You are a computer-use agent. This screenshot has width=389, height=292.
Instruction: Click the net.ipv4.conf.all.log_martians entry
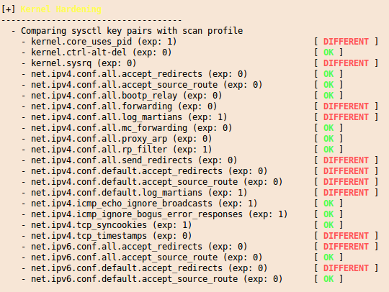tap(129, 117)
